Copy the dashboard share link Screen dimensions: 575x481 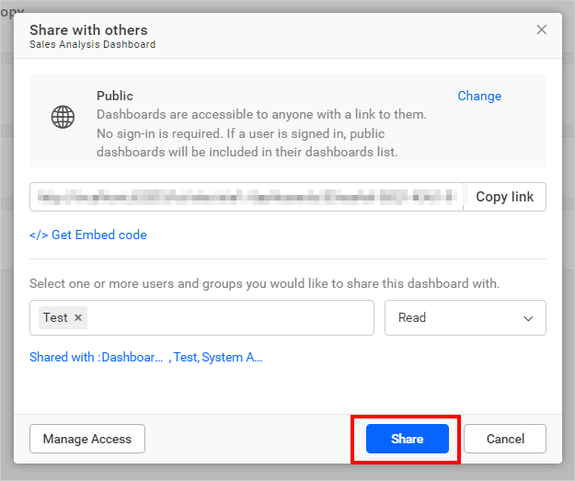pos(504,197)
